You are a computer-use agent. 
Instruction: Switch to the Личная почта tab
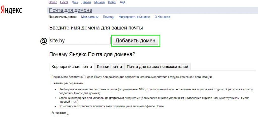coord(109,67)
